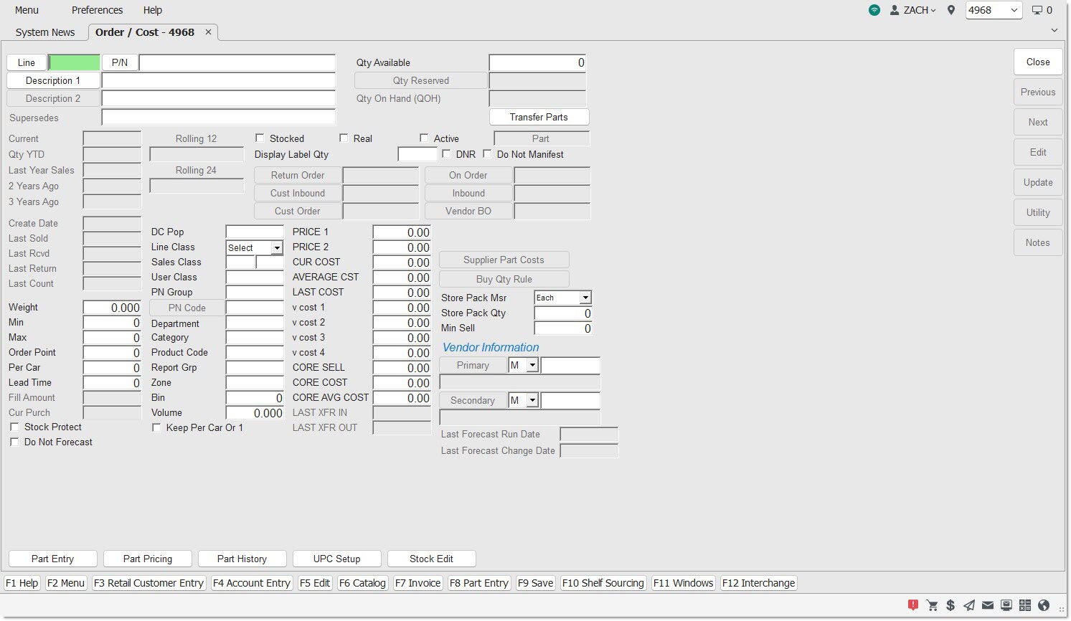
Task: Click the Transfer Parts button
Action: tap(539, 117)
